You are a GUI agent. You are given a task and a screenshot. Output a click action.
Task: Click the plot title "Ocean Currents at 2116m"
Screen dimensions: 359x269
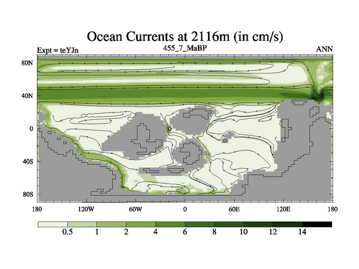click(x=184, y=36)
